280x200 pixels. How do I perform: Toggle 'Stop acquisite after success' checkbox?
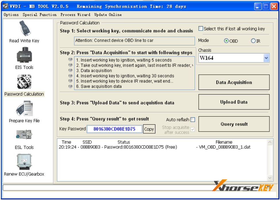tap(193, 129)
